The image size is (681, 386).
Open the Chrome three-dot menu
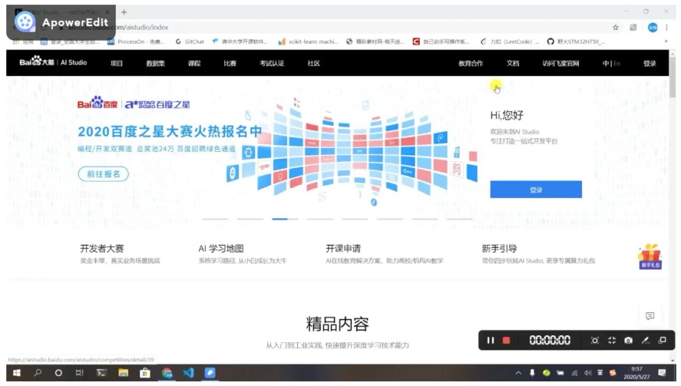666,28
